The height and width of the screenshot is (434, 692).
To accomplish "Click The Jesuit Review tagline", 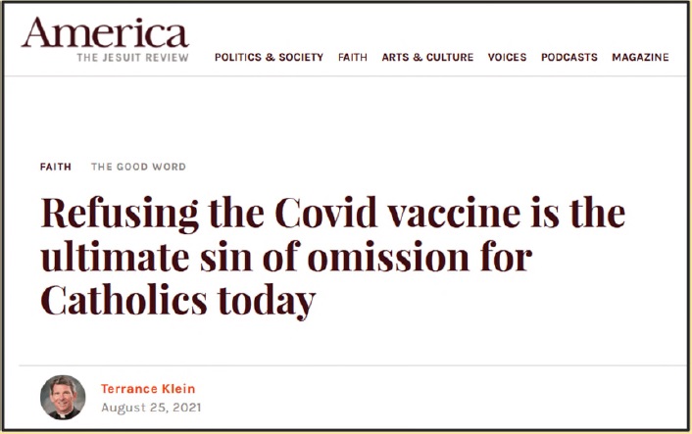I will coord(132,58).
